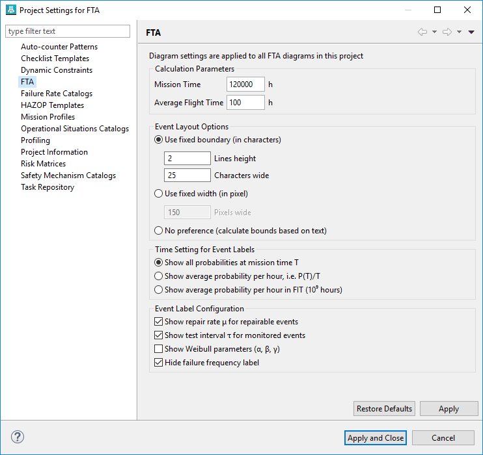Click the forward navigation arrow icon
The image size is (483, 455).
point(447,32)
